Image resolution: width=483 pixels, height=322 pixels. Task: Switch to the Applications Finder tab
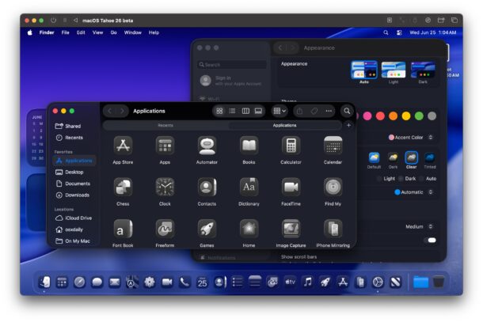tap(284, 125)
